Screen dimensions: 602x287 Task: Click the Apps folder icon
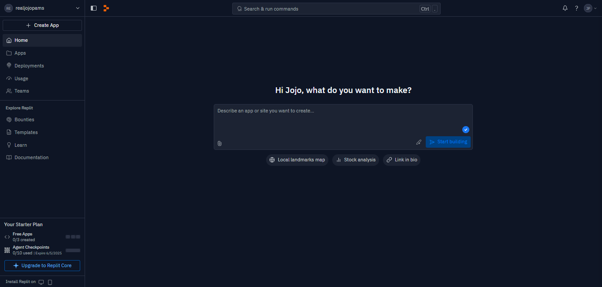(x=9, y=53)
